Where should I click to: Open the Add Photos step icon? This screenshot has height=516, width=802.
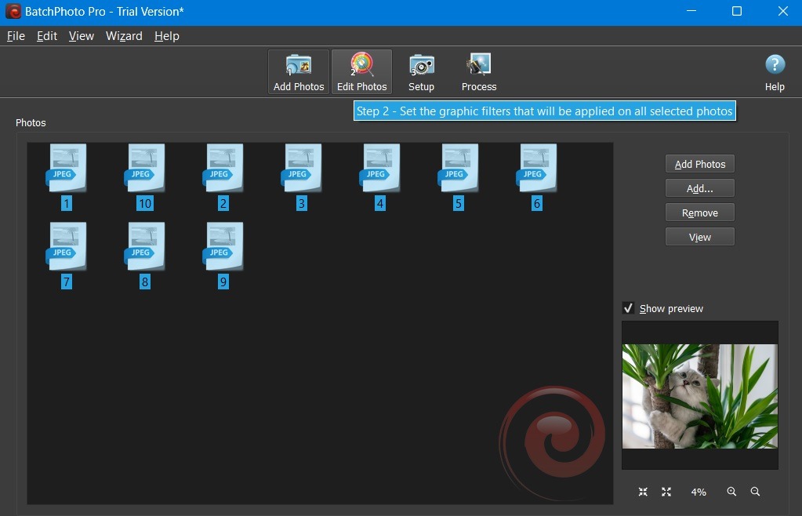298,69
